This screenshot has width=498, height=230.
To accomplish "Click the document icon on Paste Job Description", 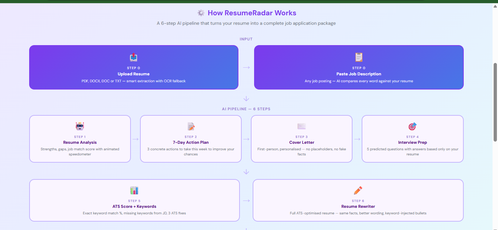I will pyautogui.click(x=358, y=57).
